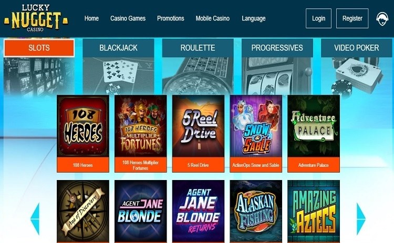
Task: Open the Age of Discovery game
Action: tap(83, 211)
